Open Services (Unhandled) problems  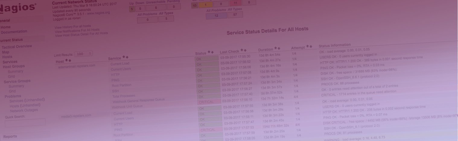click(27, 100)
